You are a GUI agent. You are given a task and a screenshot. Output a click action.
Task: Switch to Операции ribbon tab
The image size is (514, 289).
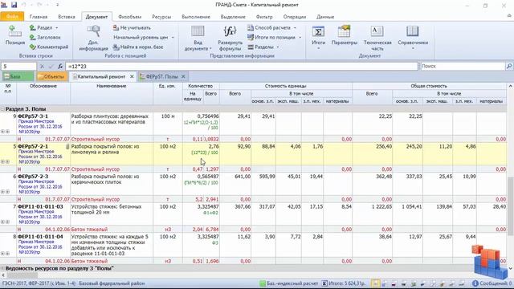tap(295, 17)
